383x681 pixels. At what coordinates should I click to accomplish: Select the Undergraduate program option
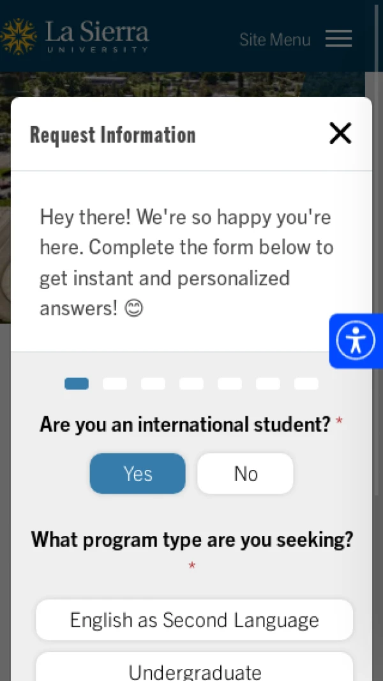[x=195, y=671]
